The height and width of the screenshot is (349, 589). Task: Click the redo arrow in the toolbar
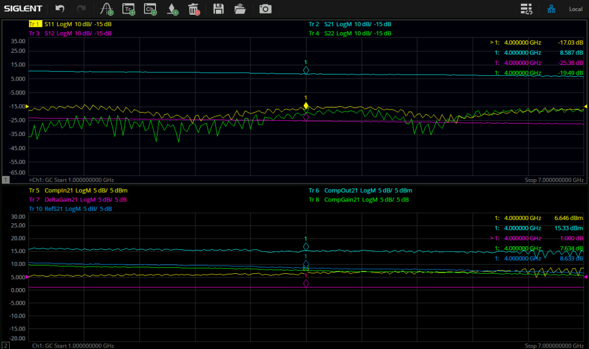tap(81, 9)
